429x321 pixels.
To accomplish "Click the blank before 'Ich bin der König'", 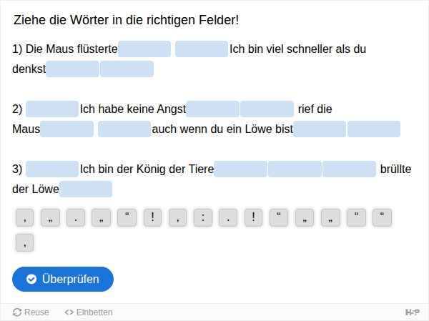I will tap(52, 169).
